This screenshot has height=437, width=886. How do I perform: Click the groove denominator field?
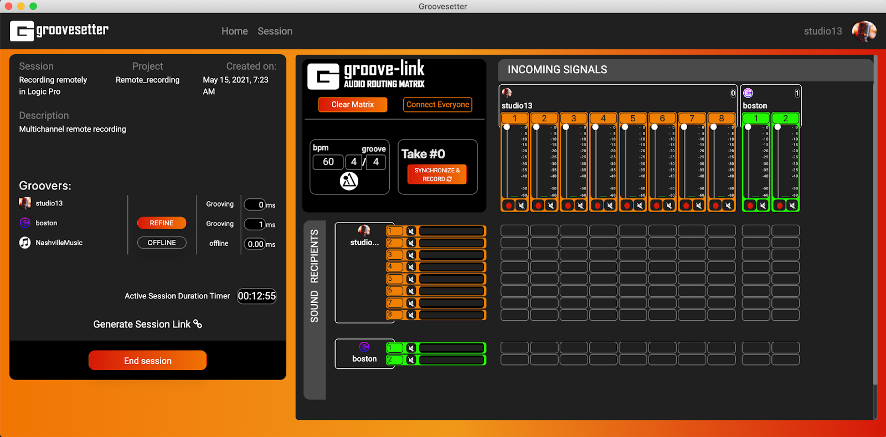pyautogui.click(x=376, y=162)
